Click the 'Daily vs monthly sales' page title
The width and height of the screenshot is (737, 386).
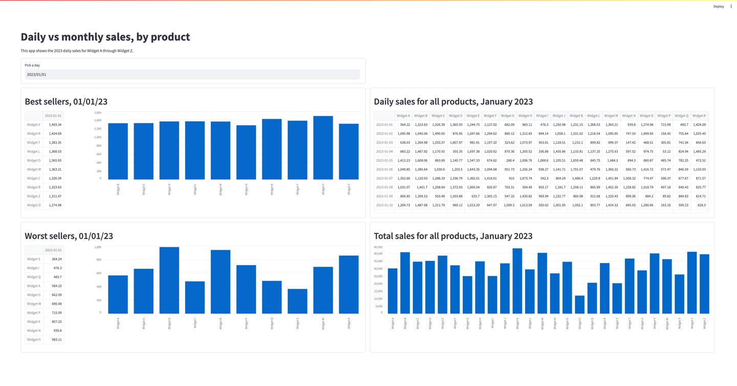tap(105, 36)
